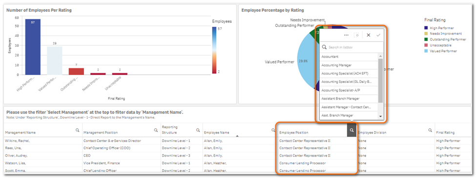Viewport: 476px width, 178px height.
Task: Sort by Management Name column header
Action: [21, 133]
